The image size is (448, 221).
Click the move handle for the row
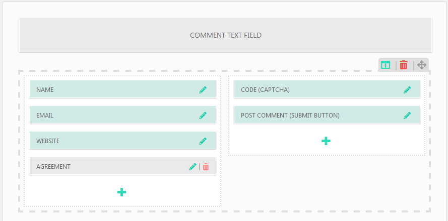[422, 65]
